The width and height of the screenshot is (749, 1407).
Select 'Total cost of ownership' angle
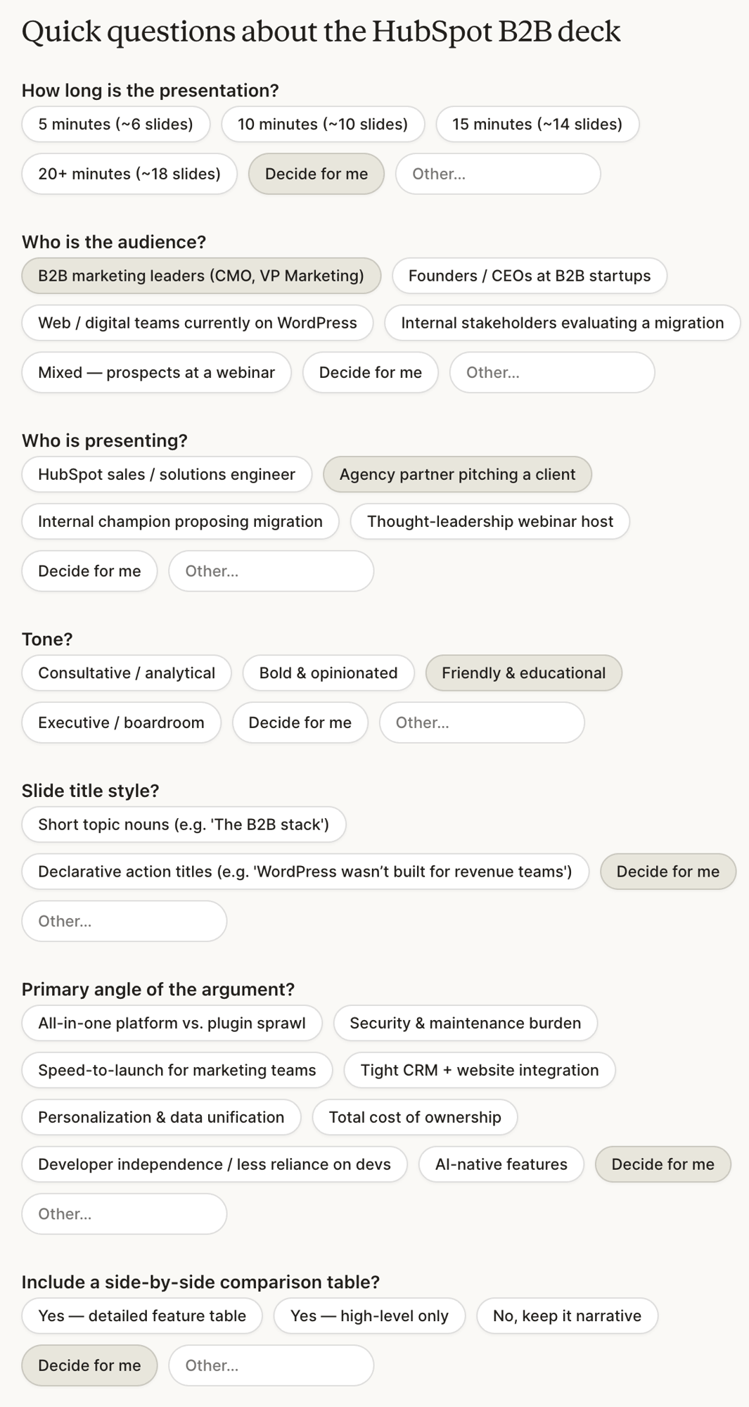414,1117
